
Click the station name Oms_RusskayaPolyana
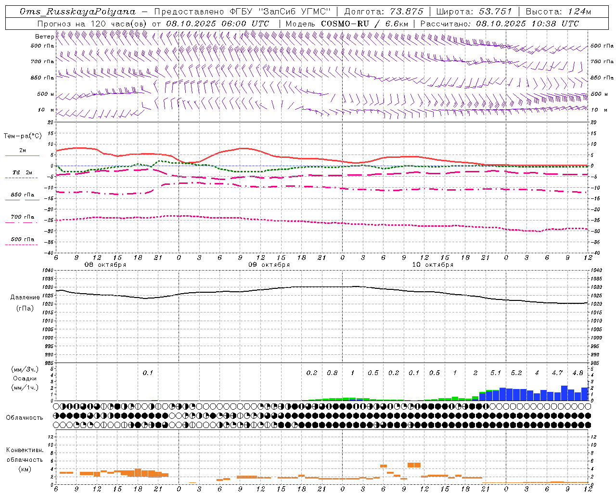point(78,12)
